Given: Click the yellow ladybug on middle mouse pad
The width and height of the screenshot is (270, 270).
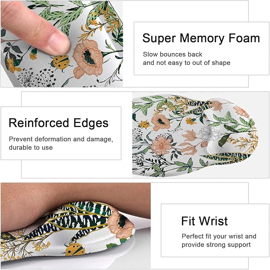Looking at the screenshot, I should coord(144,125).
